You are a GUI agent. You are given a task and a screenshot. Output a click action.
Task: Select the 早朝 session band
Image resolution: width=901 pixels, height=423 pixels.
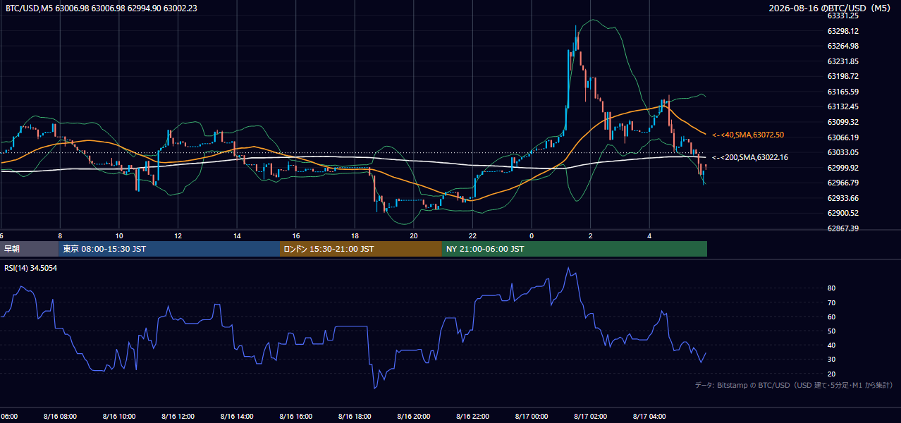tap(30, 249)
